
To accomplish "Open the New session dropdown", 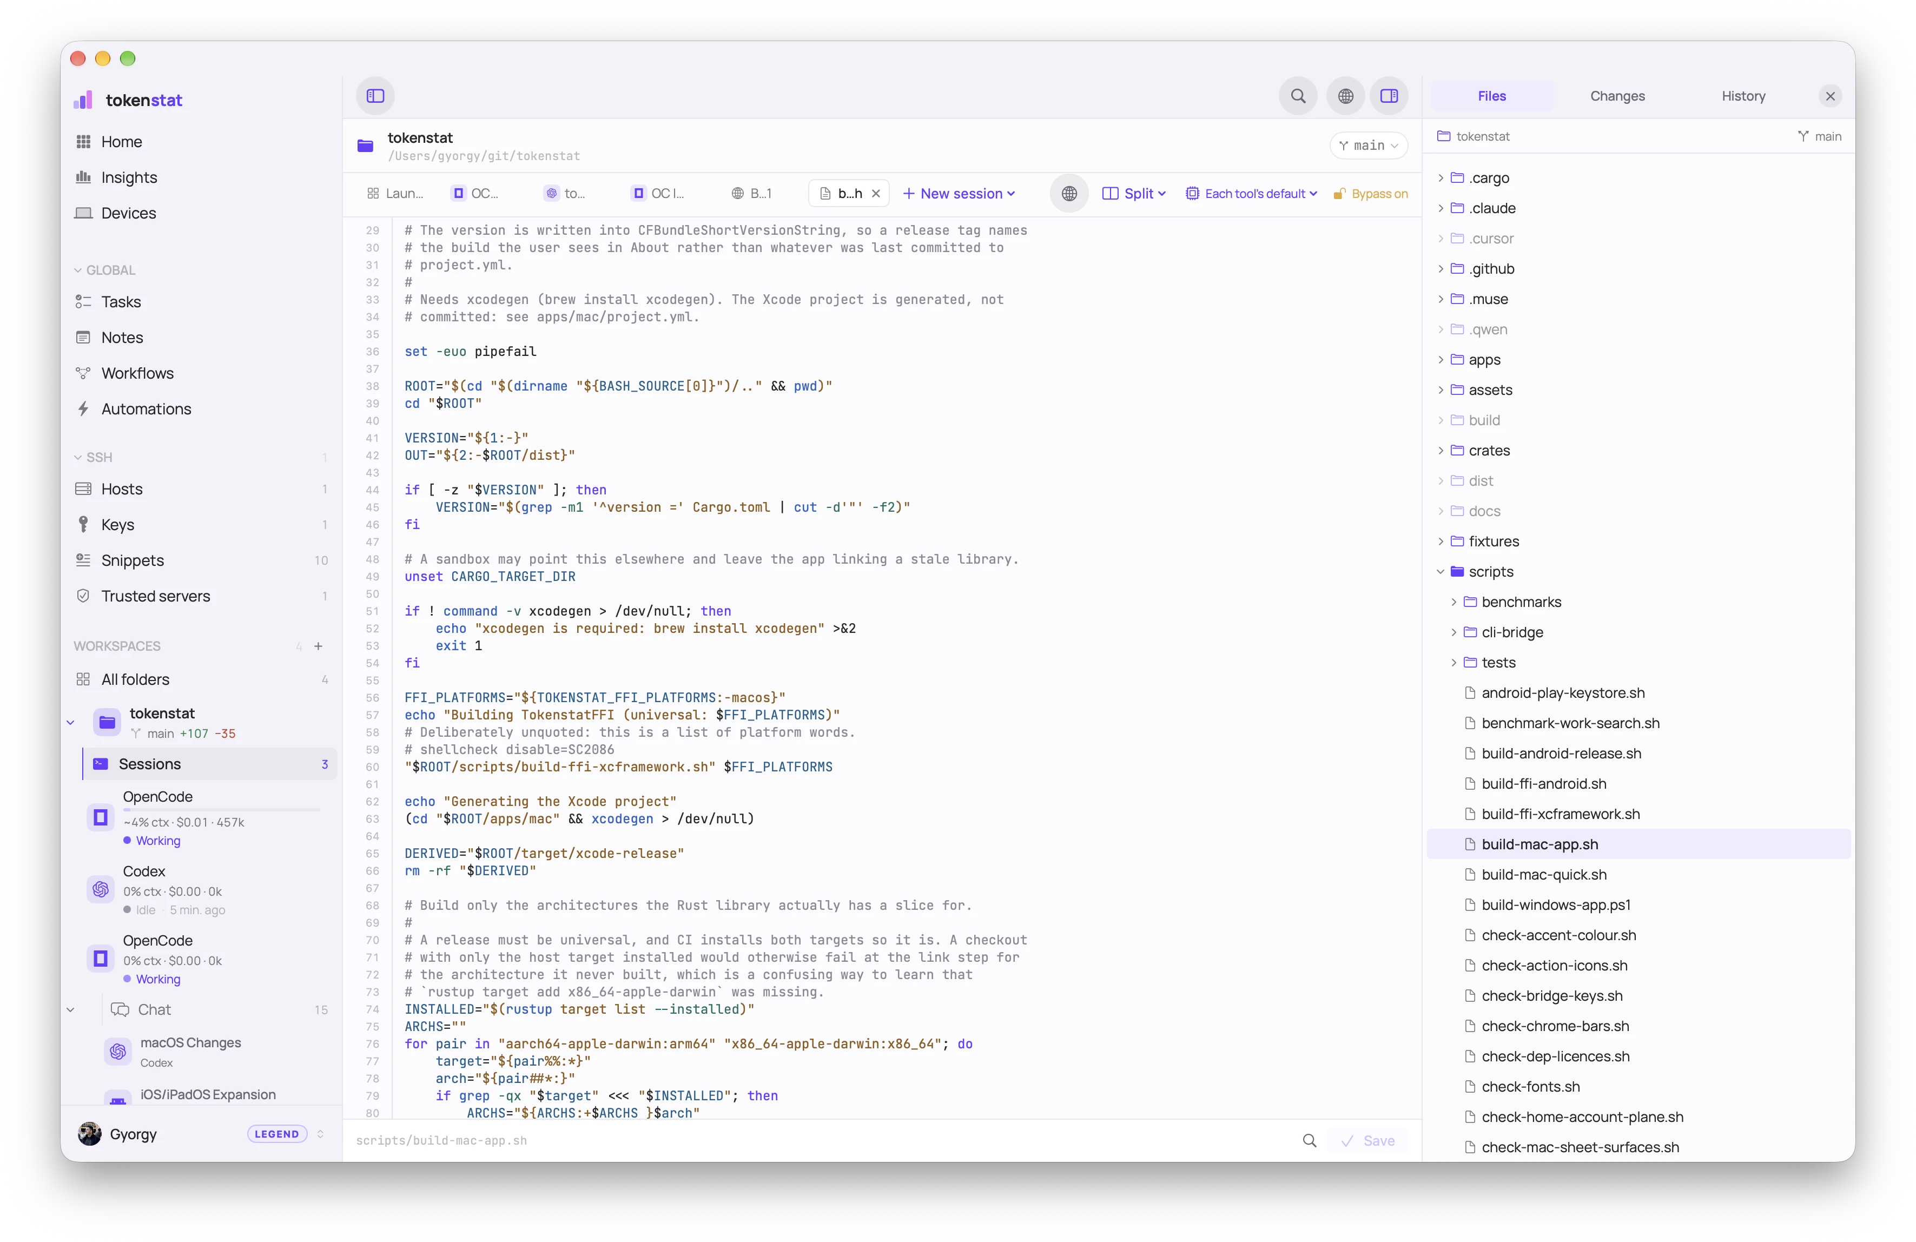I will click(x=959, y=193).
